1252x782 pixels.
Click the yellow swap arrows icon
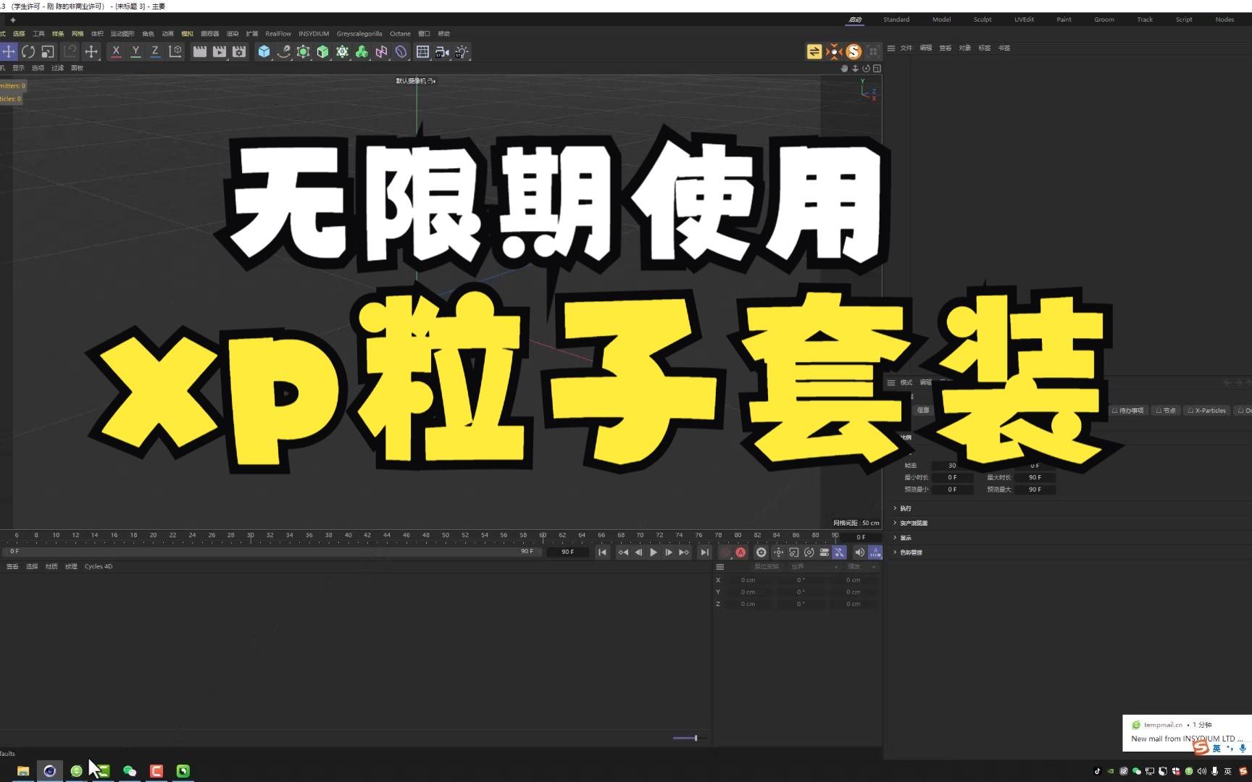[814, 51]
